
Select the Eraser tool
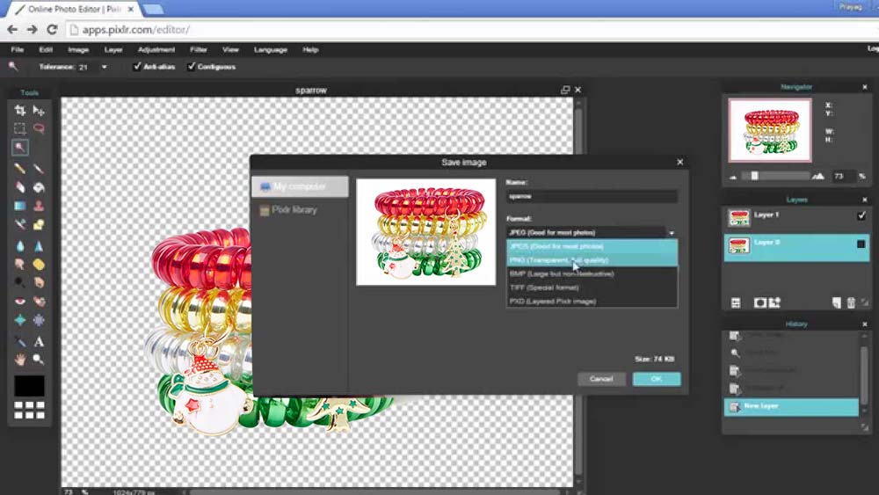click(x=19, y=187)
